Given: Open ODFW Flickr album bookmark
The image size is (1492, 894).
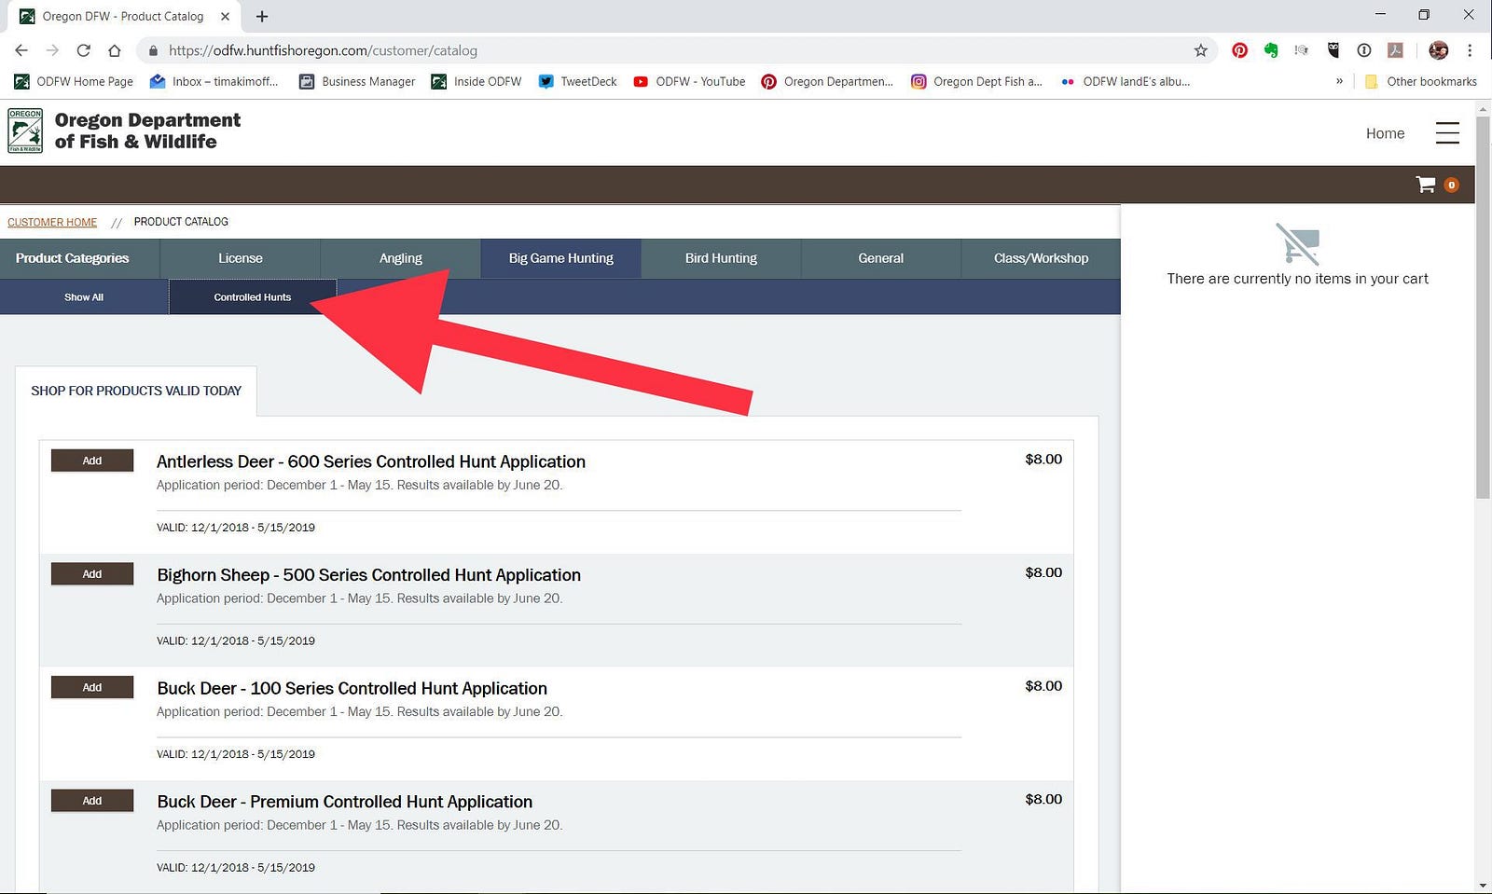Looking at the screenshot, I should coord(1126,81).
